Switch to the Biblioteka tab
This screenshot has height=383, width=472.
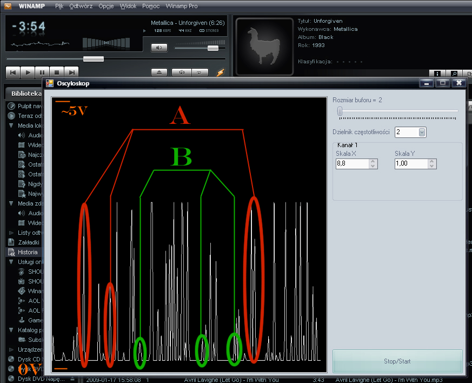point(26,94)
